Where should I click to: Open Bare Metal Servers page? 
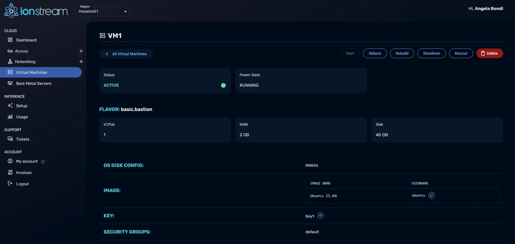[x=34, y=83]
